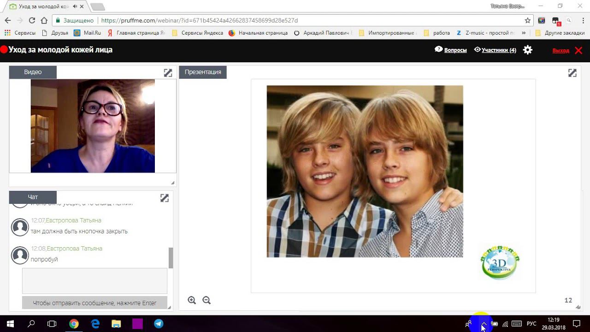Click the red X exit icon
Viewport: 590px width, 332px height.
point(578,50)
